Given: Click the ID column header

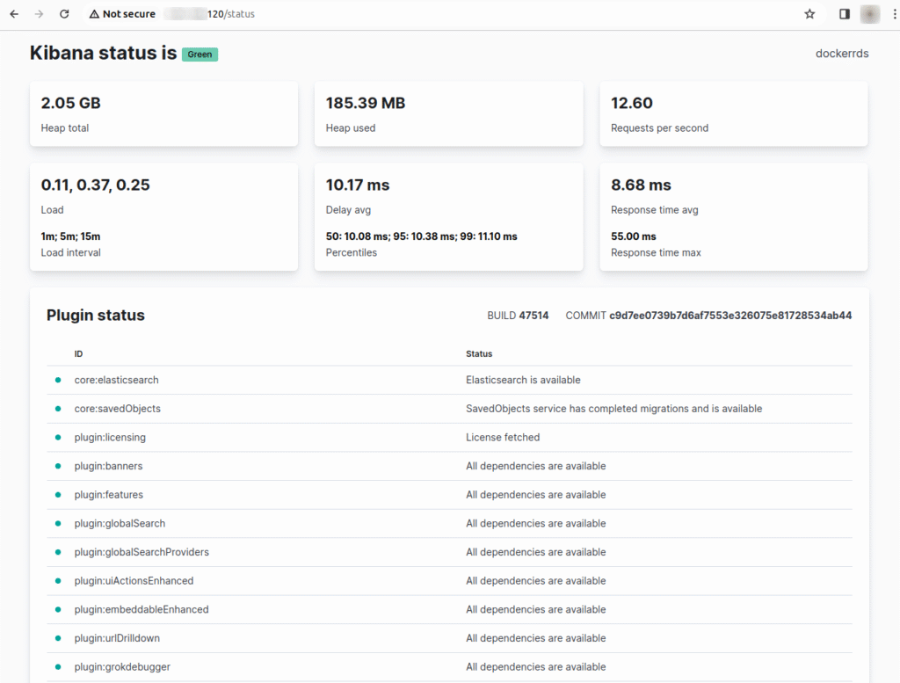Looking at the screenshot, I should pos(78,353).
